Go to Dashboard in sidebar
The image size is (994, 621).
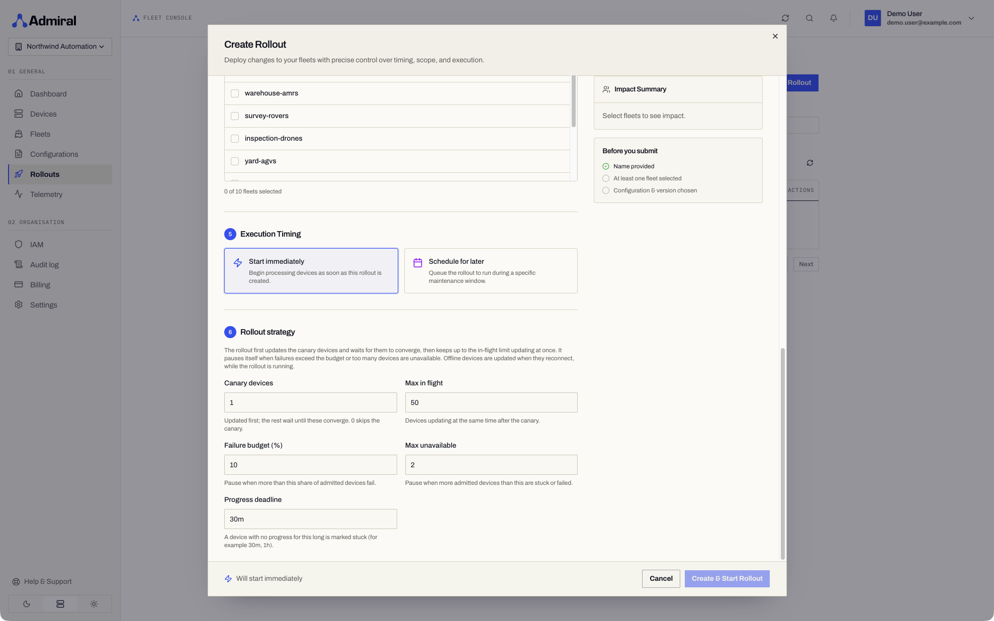pos(60,94)
